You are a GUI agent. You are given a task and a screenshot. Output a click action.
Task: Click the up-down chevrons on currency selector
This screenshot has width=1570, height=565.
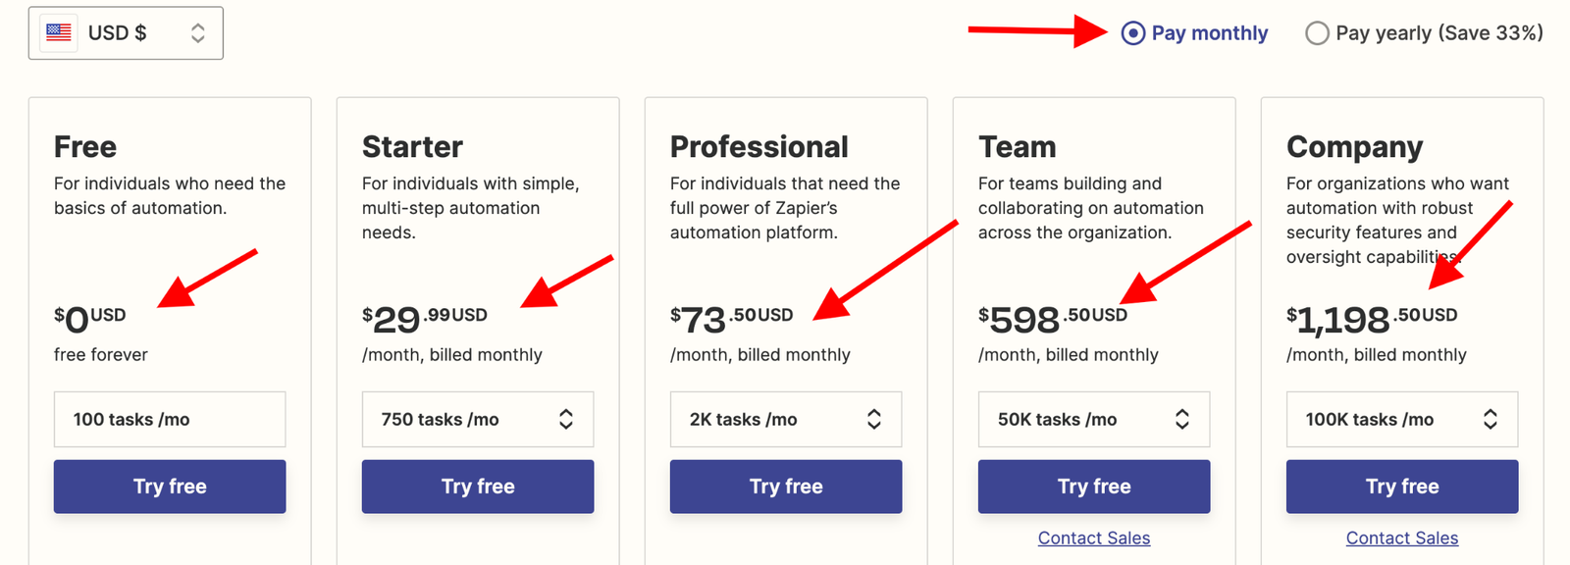pyautogui.click(x=198, y=33)
